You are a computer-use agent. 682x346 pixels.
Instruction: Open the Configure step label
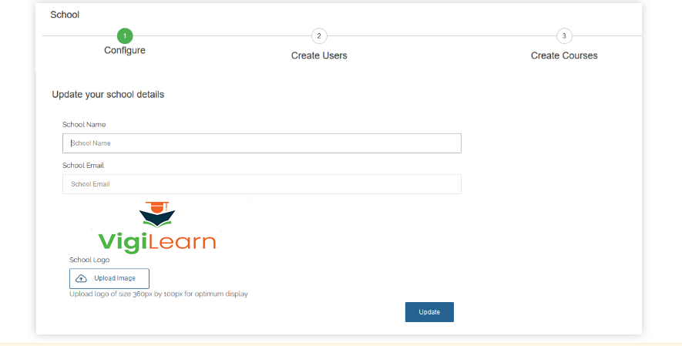[124, 50]
